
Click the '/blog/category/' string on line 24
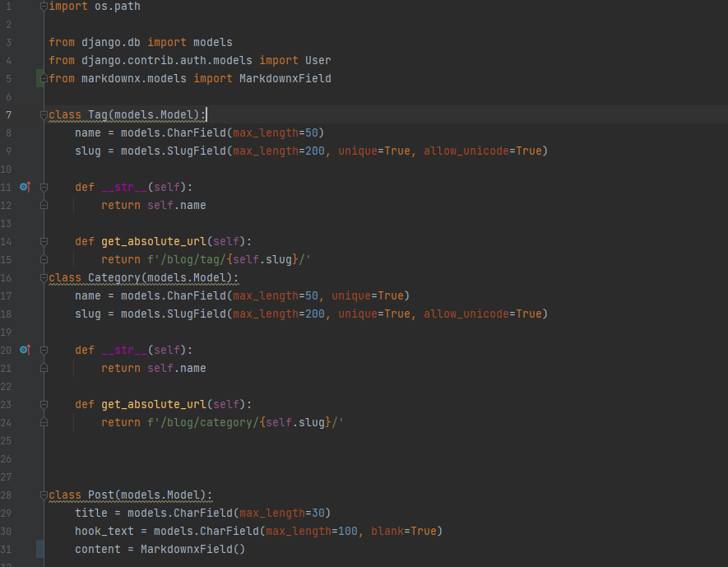coord(210,423)
